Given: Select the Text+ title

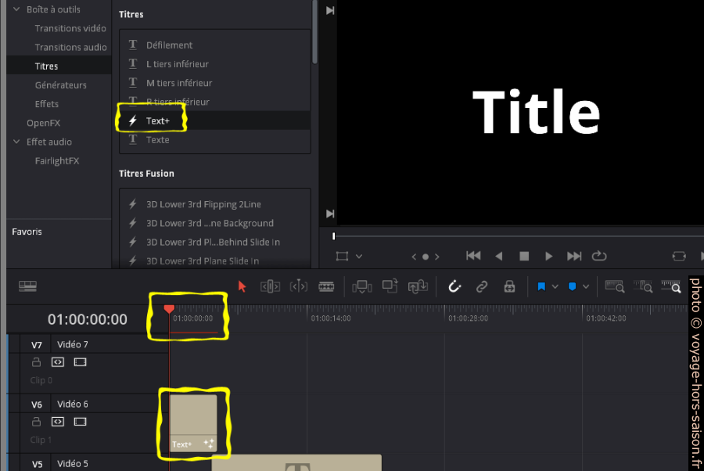Looking at the screenshot, I should 214,120.
